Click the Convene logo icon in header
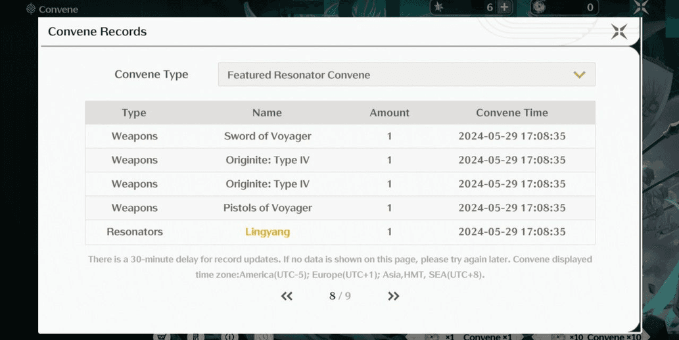 31,9
